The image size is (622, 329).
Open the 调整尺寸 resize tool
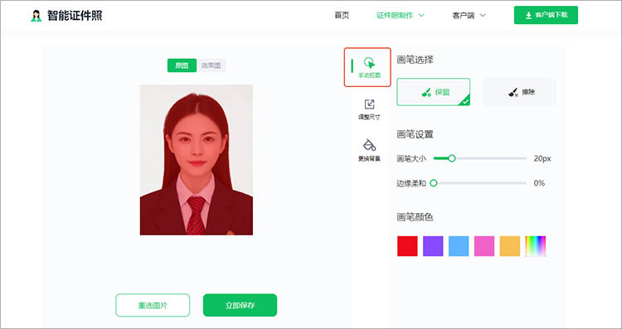tap(369, 109)
